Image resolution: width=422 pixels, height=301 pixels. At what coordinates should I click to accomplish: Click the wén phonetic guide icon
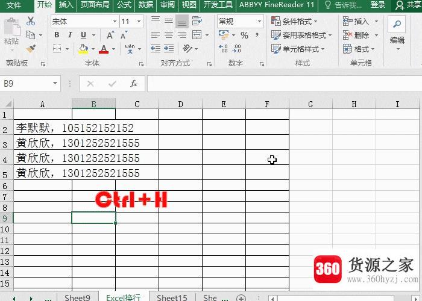click(130, 49)
